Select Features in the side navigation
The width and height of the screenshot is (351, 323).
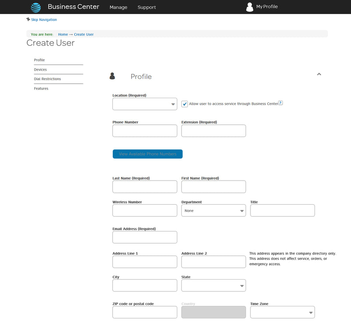[x=41, y=89]
